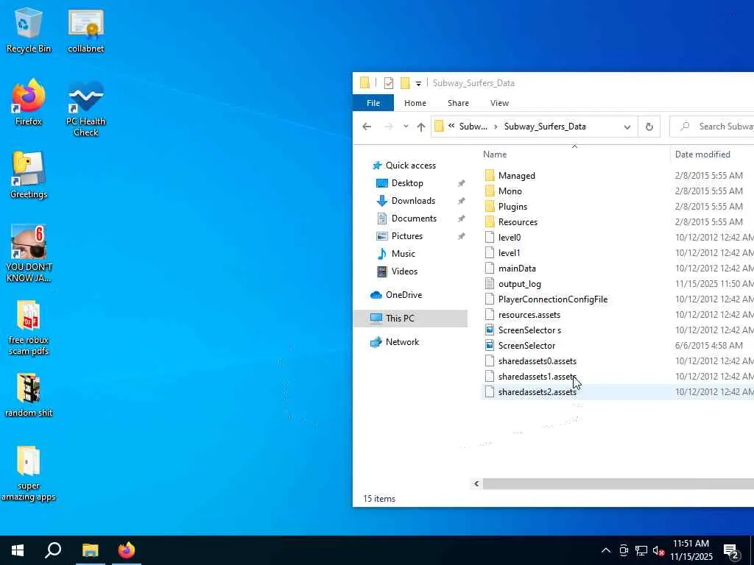This screenshot has width=754, height=565.
Task: Open the notification center icon
Action: 731,550
